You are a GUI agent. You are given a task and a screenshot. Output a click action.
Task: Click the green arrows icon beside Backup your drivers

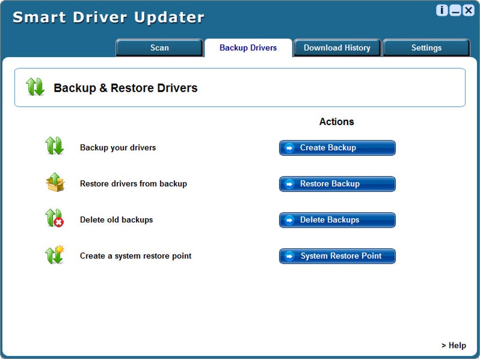click(55, 146)
